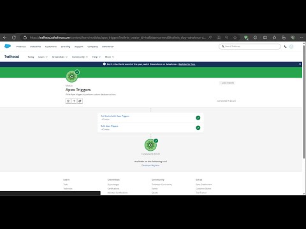Add page to favorites with star icon
Screen dimensions: 306x229
(x=235, y=38)
